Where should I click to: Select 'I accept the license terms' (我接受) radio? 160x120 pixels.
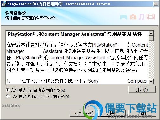pos(8,90)
